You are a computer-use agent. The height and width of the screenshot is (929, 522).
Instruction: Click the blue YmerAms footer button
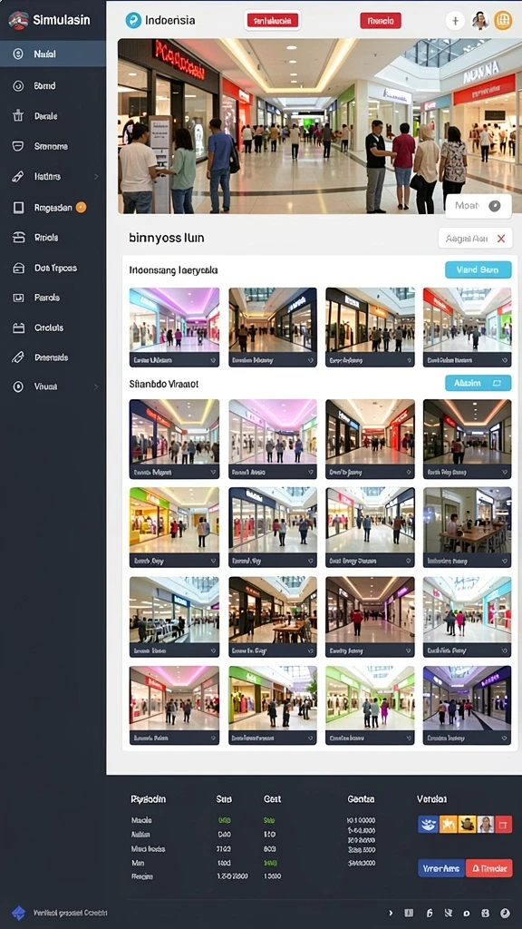tap(441, 868)
